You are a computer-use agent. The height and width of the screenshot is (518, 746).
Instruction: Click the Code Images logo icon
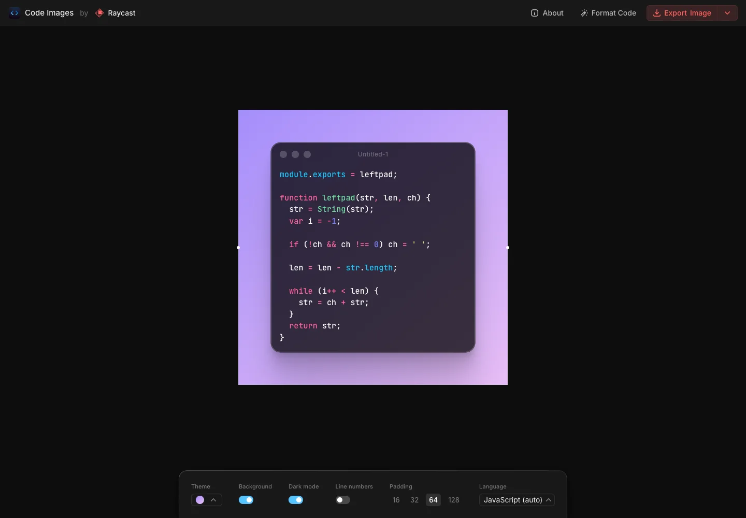point(14,13)
